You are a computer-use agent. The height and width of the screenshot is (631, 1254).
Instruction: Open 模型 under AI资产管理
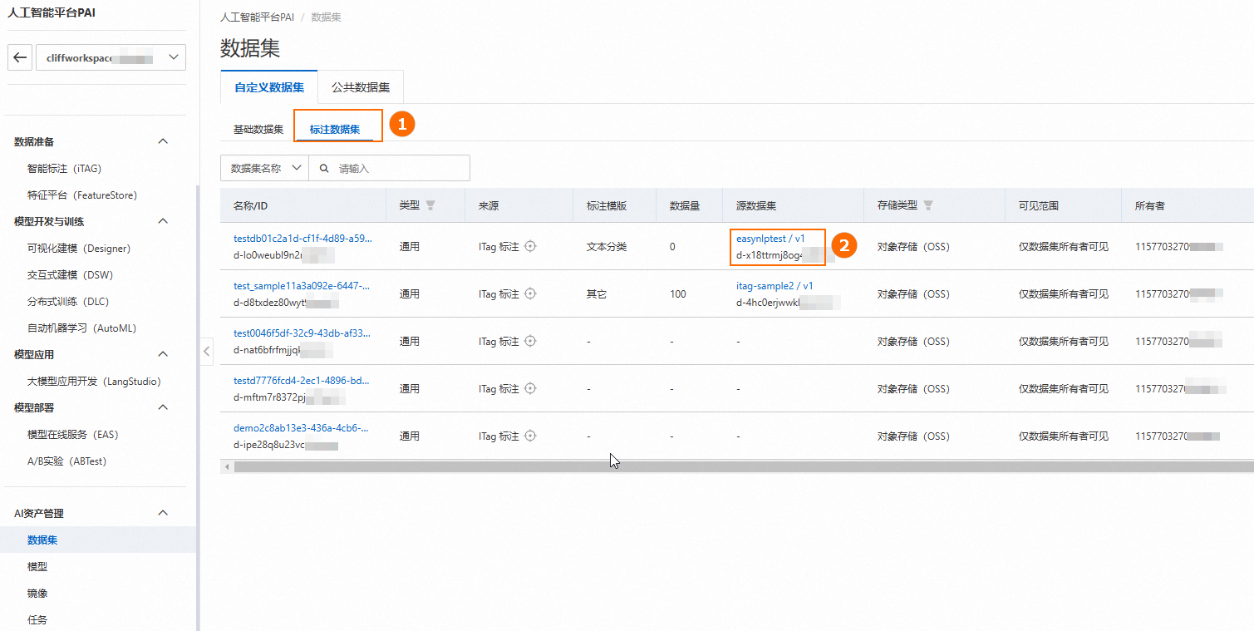[37, 566]
